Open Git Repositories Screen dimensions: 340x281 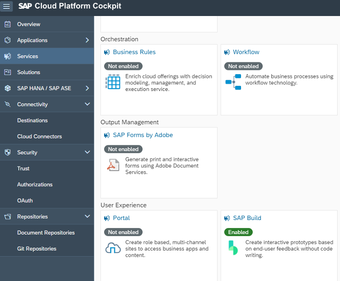47,249
